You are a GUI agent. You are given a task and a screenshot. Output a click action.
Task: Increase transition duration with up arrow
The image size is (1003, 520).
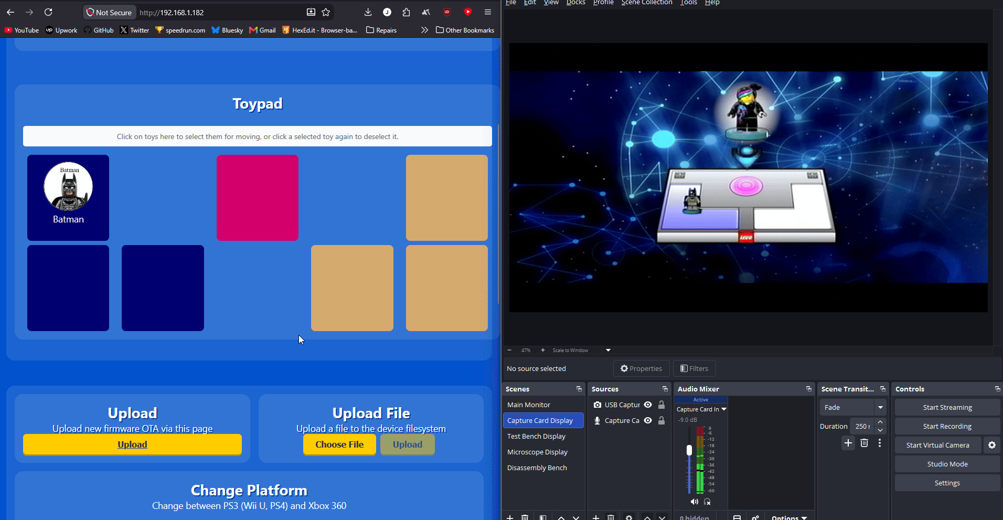pos(880,422)
